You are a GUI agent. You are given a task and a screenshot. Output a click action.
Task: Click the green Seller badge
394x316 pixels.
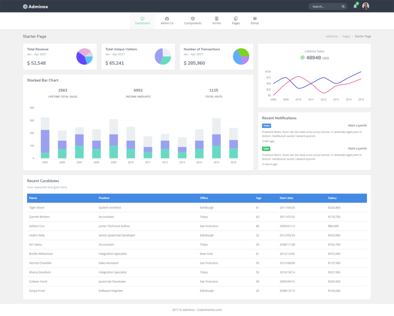pyautogui.click(x=266, y=148)
